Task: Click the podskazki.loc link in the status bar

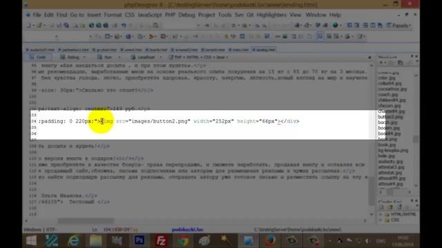Action: click(188, 229)
